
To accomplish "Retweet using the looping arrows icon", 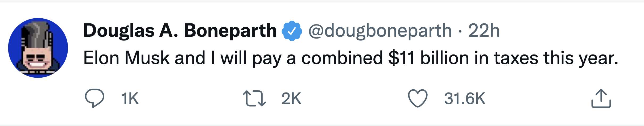I will click(x=254, y=99).
